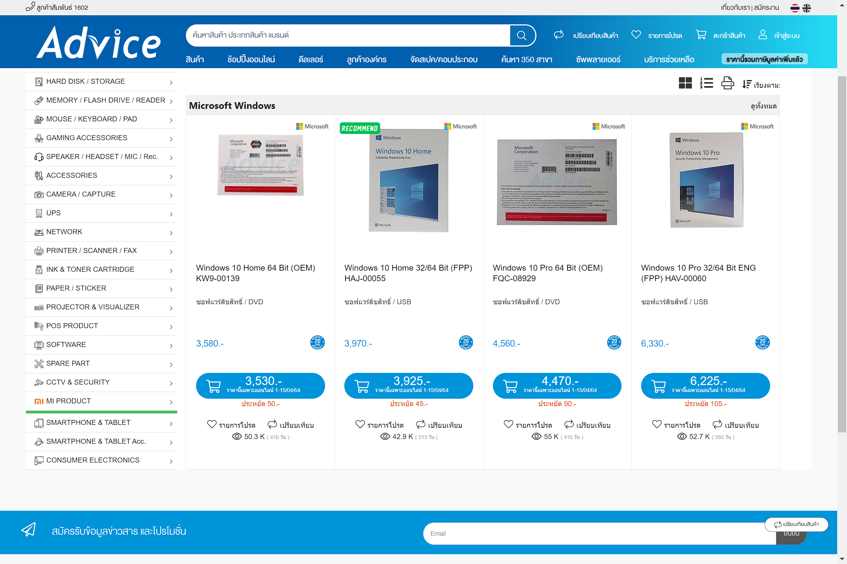Click the CONSUMER ELECTRONICS icon
The width and height of the screenshot is (847, 564).
point(39,461)
